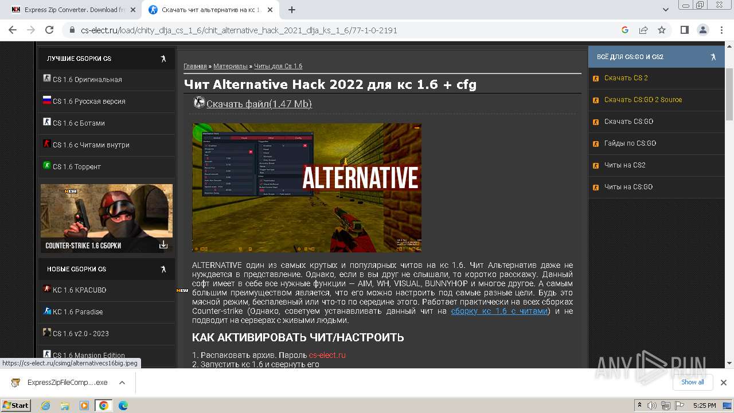The height and width of the screenshot is (413, 734).
Task: Open the Windows Start menu
Action: [15, 405]
